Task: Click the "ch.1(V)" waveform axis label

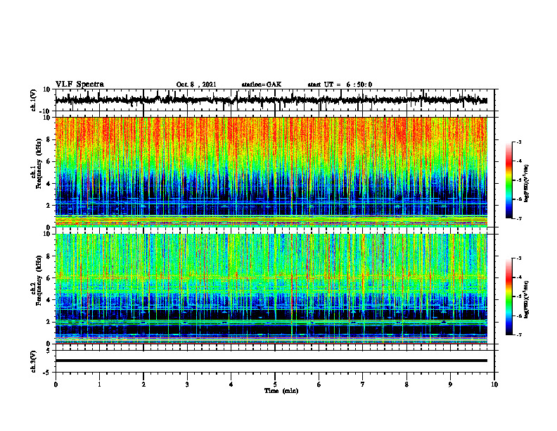Action: [x=33, y=100]
